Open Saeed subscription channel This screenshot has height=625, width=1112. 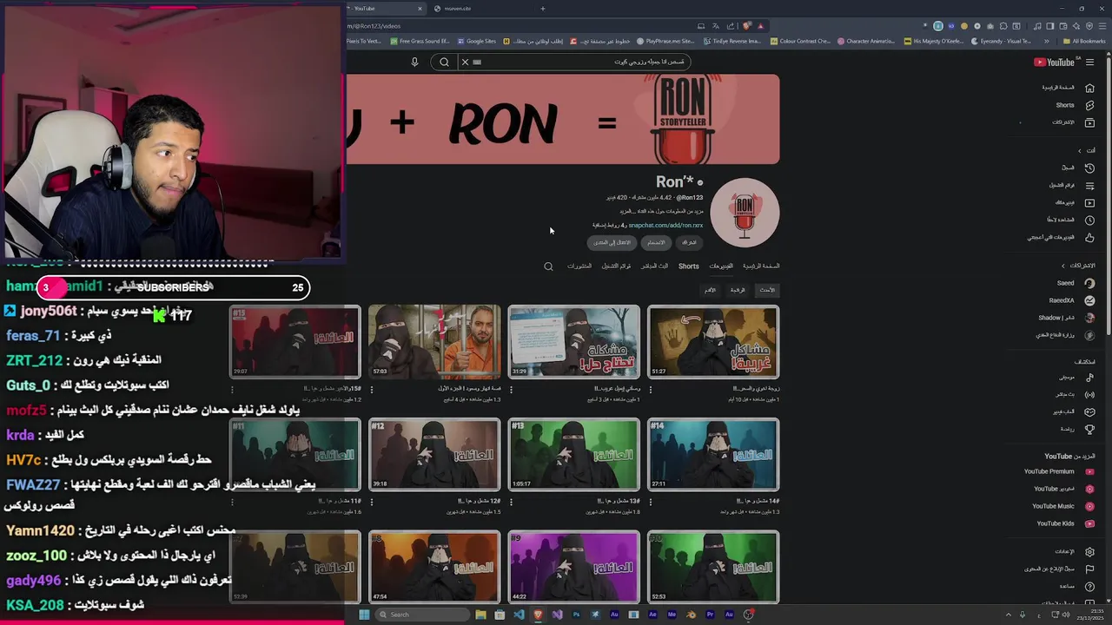pos(1076,283)
